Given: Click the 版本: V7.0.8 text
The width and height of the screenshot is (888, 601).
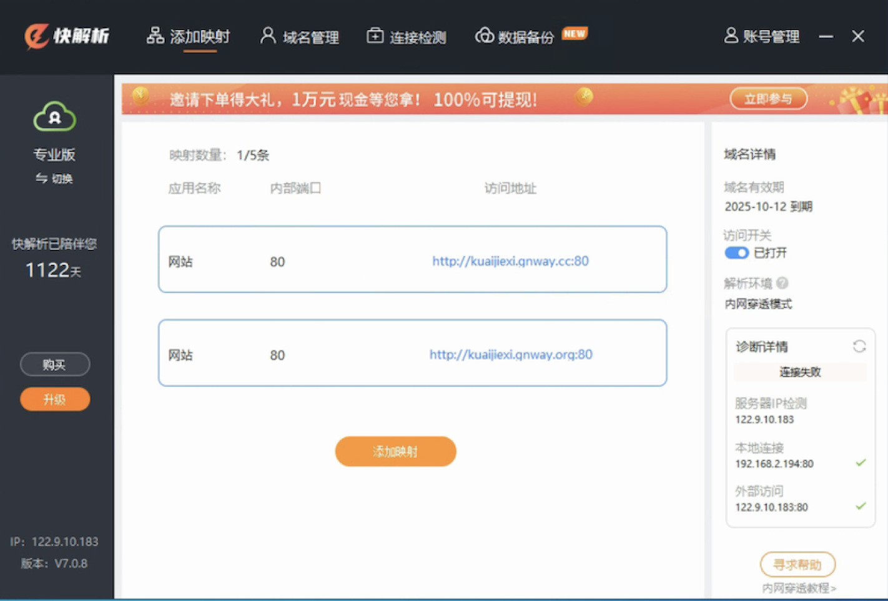Looking at the screenshot, I should tap(54, 564).
